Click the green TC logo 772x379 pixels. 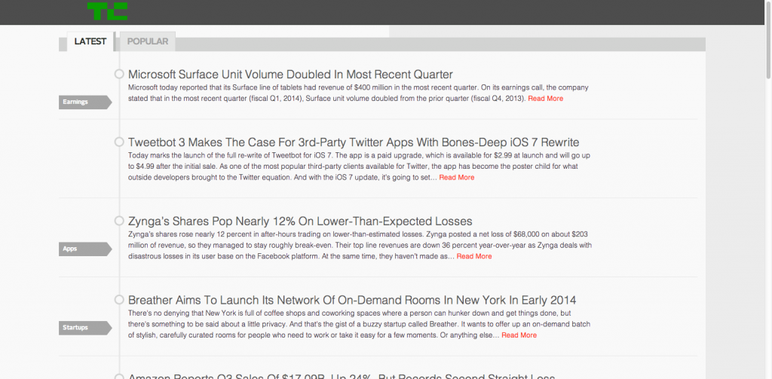pos(107,11)
